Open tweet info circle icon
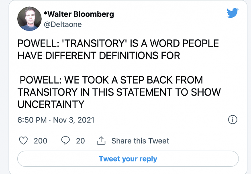The width and height of the screenshot is (251, 174). [x=233, y=120]
